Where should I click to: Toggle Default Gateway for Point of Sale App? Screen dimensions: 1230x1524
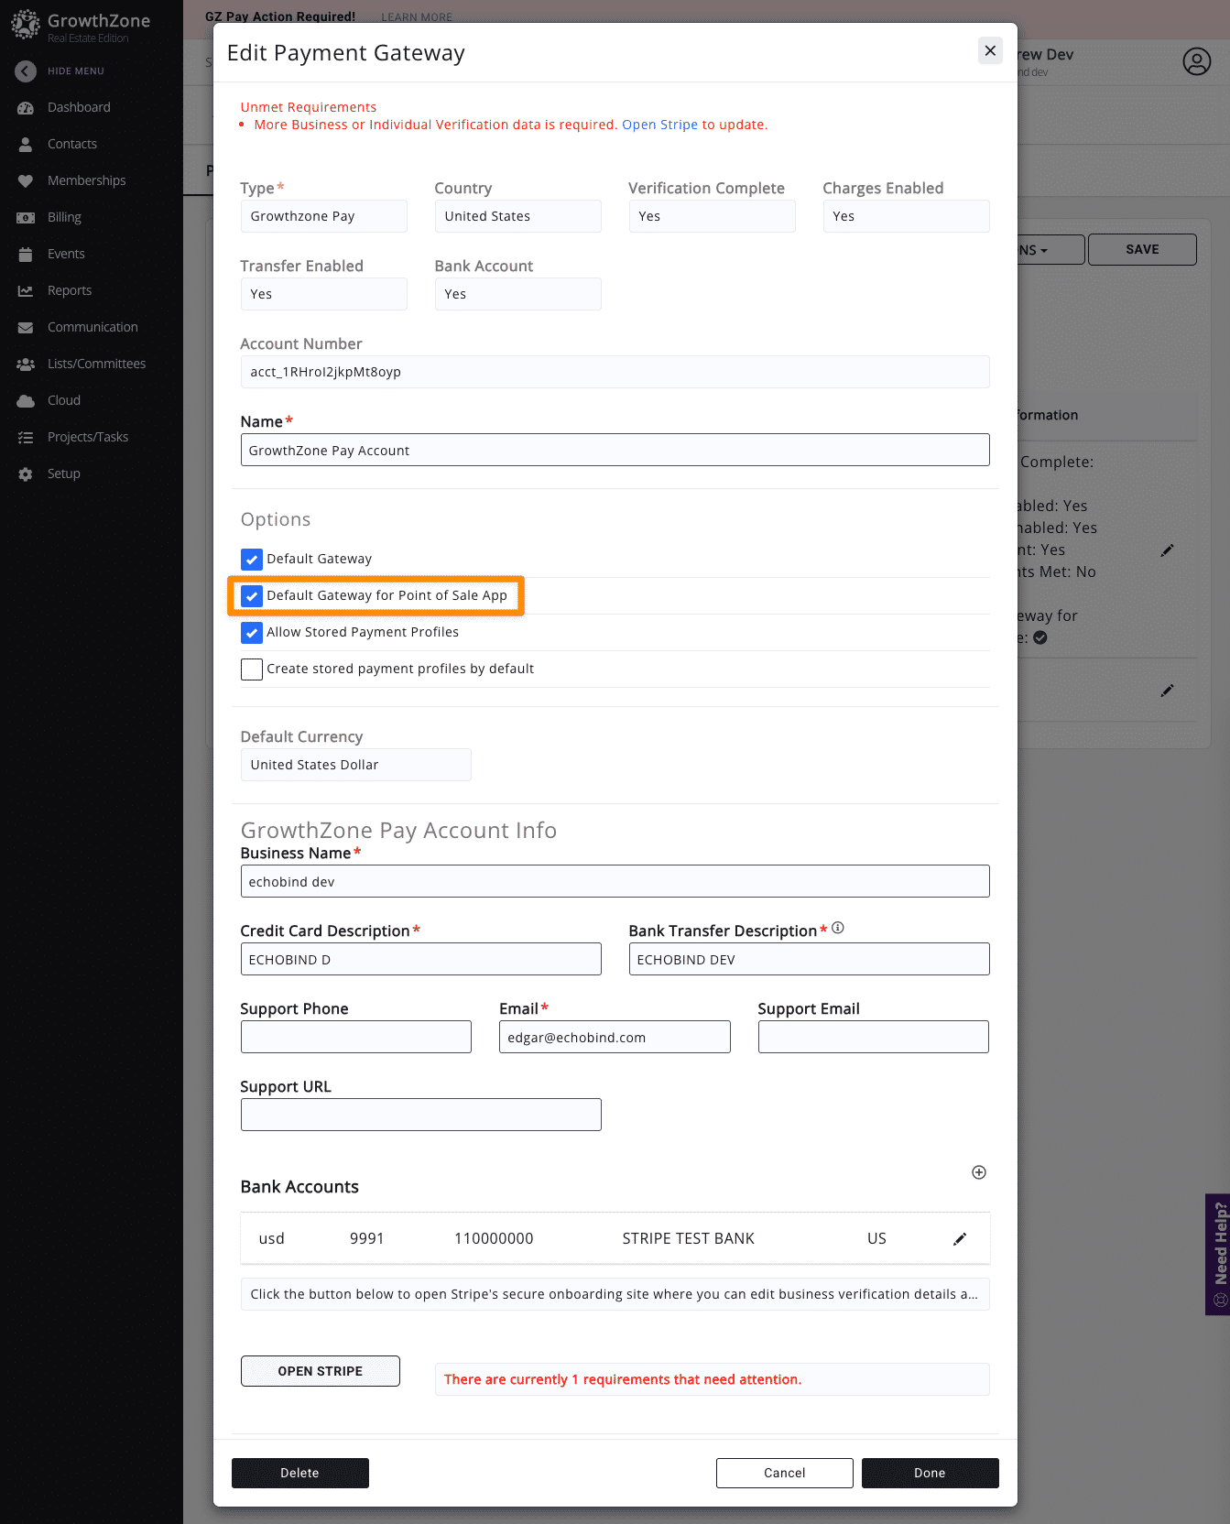click(252, 596)
